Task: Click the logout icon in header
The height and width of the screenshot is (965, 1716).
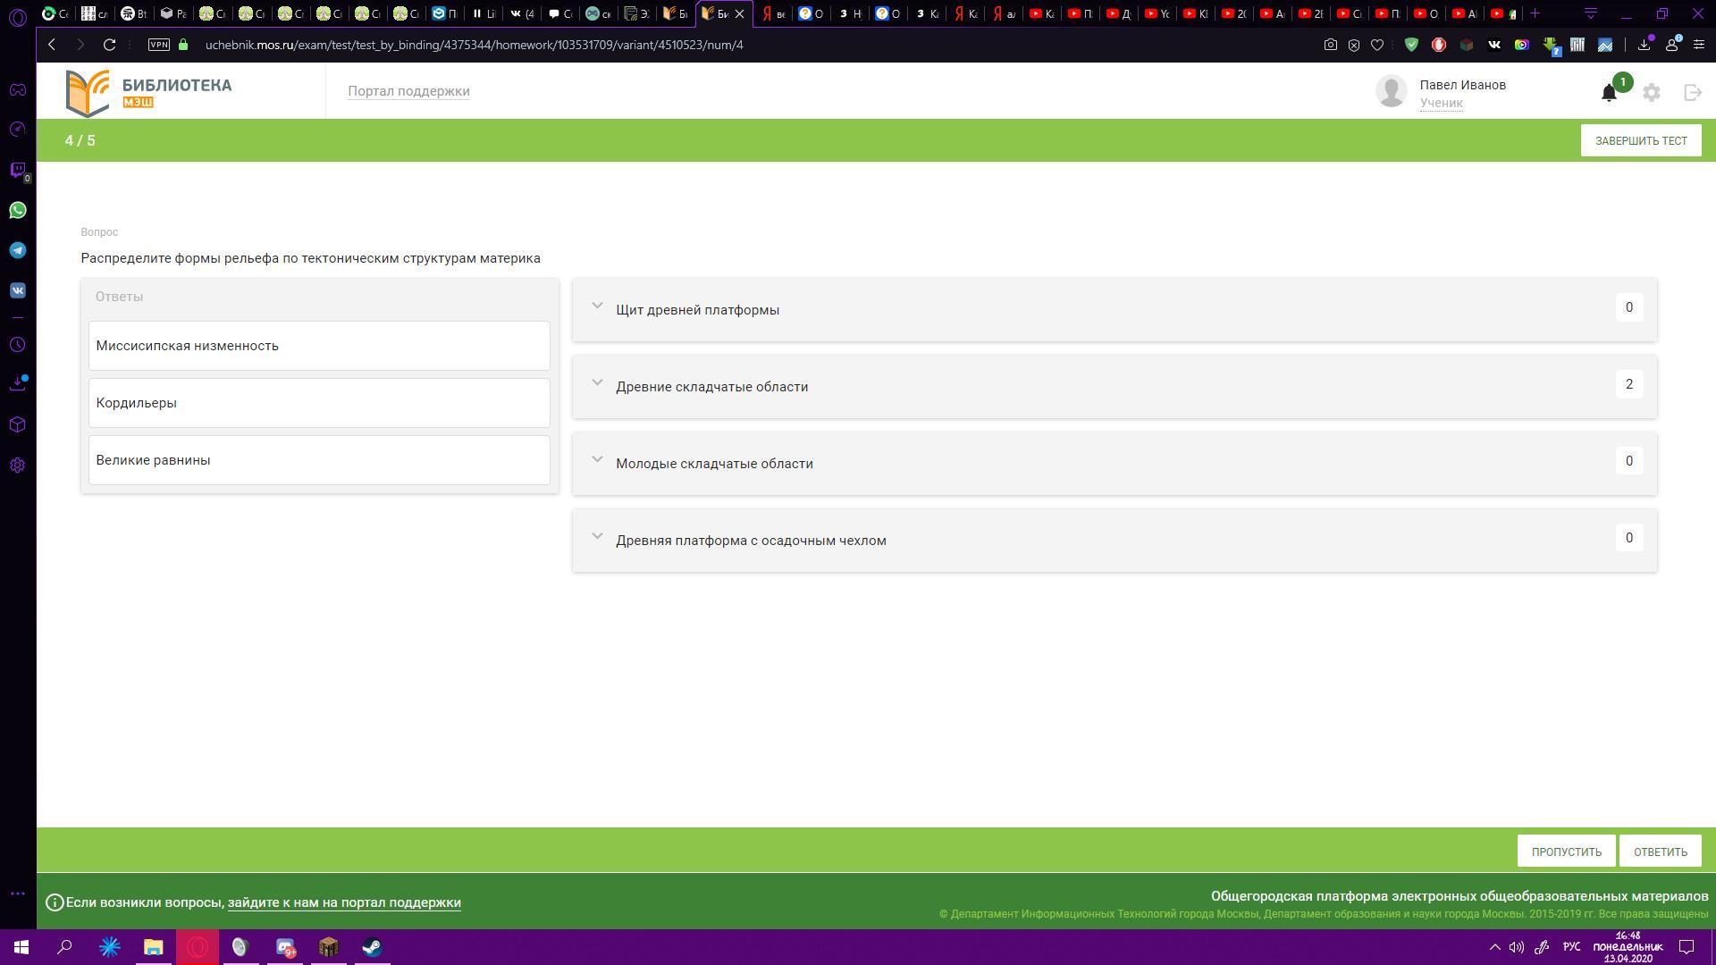Action: pyautogui.click(x=1692, y=92)
